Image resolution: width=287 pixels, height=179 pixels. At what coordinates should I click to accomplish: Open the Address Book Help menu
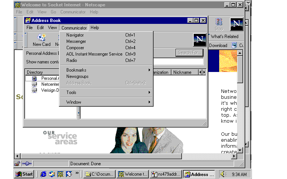pos(95,28)
